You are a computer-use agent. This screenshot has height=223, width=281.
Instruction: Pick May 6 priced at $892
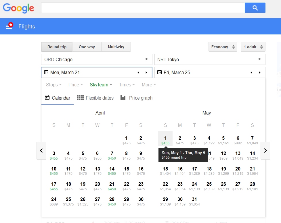click(x=238, y=140)
